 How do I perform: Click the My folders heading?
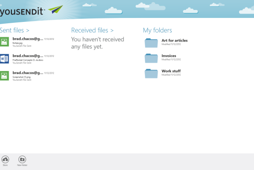[158, 30]
